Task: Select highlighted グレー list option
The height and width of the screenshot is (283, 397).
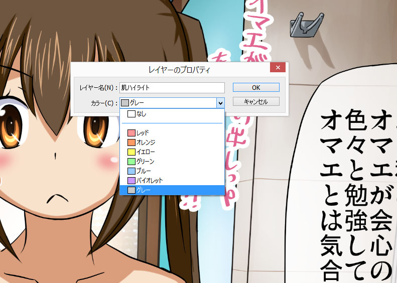Action: [x=172, y=190]
